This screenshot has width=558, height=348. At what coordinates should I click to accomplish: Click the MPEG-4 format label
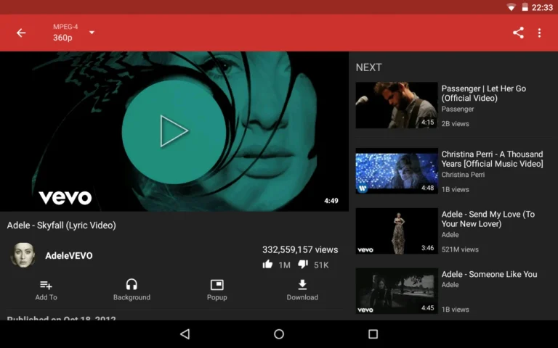(x=65, y=27)
